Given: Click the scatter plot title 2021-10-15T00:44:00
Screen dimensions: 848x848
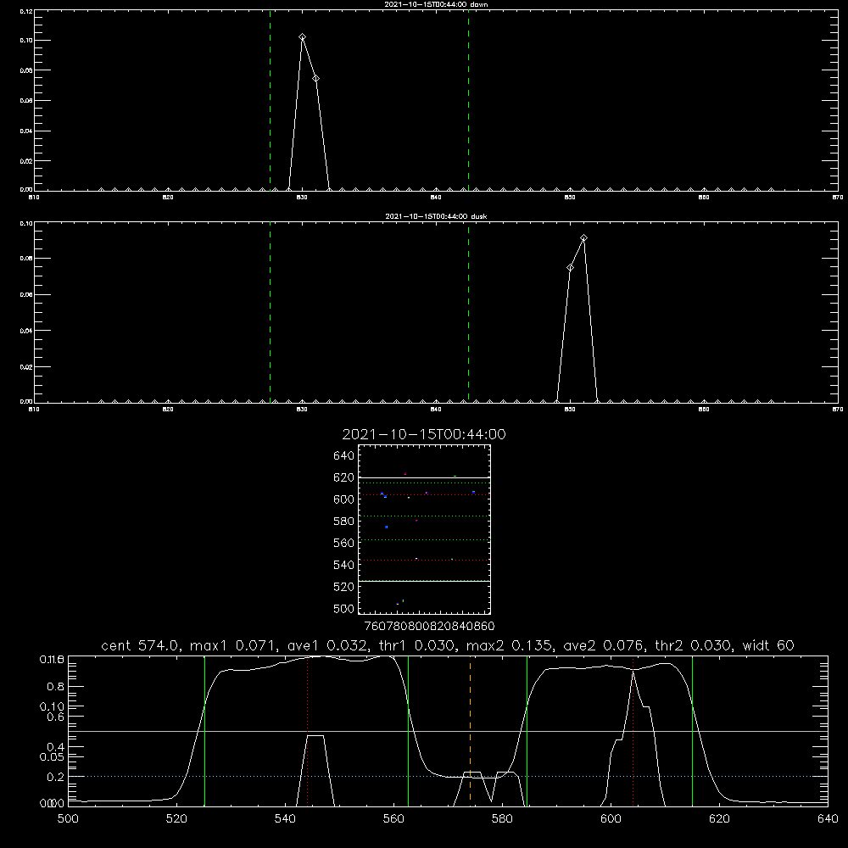Looking at the screenshot, I should (x=424, y=434).
